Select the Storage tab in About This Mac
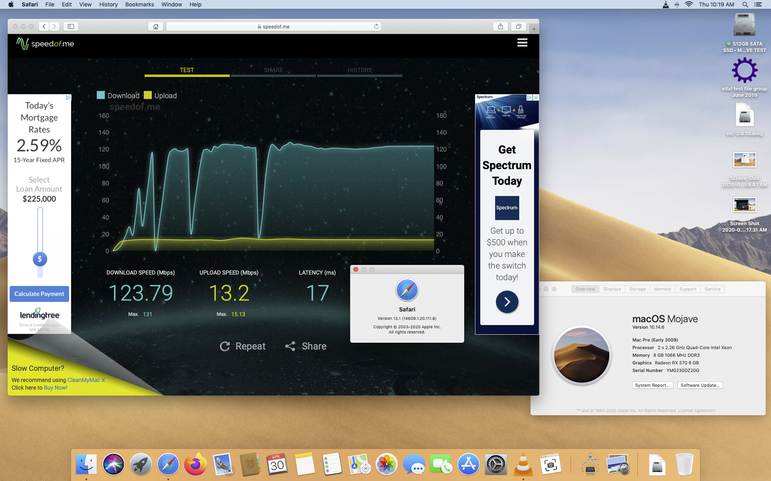This screenshot has height=481, width=771. [637, 289]
